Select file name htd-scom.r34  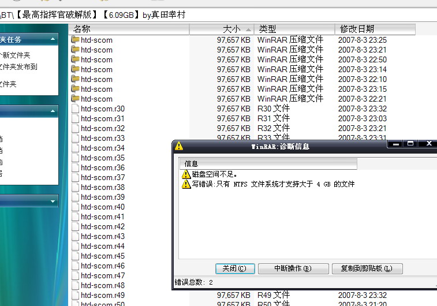(x=103, y=148)
